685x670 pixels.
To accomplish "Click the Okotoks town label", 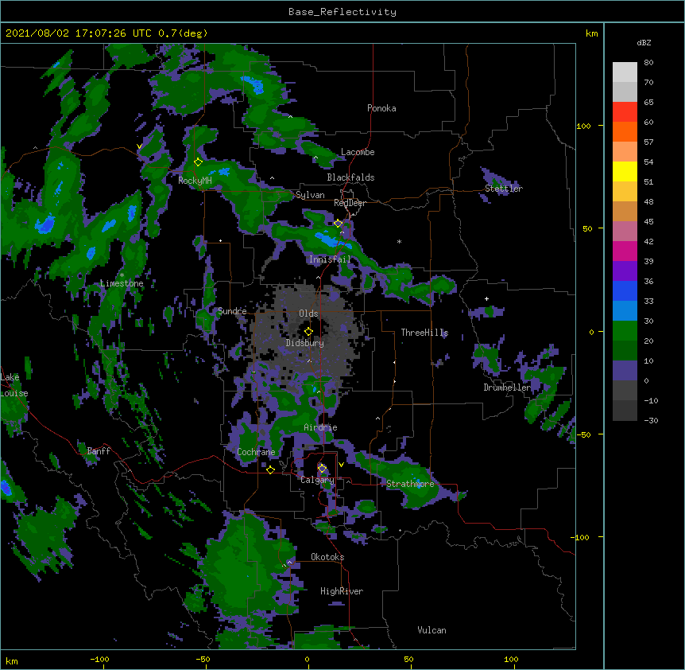I will [327, 557].
